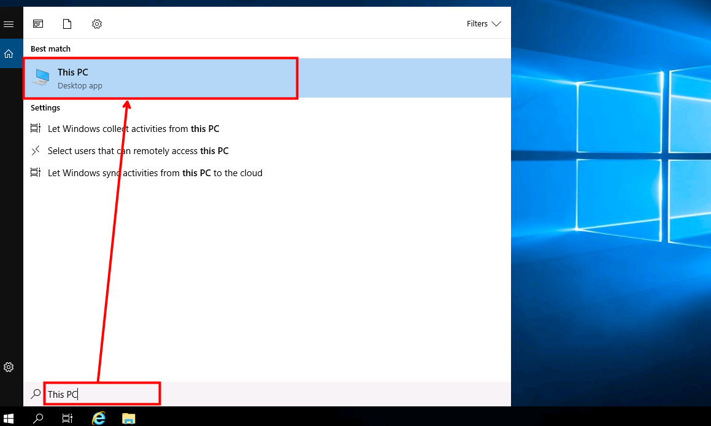Click icon beside Let Windows collect activities
The image size is (711, 426).
pos(36,128)
